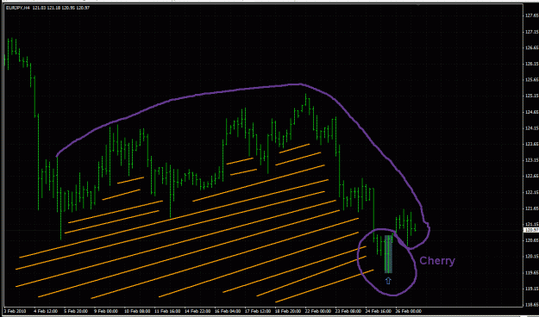This screenshot has width=539, height=317.
Task: Click the 121.65 price scale label
Action: pos(532,208)
